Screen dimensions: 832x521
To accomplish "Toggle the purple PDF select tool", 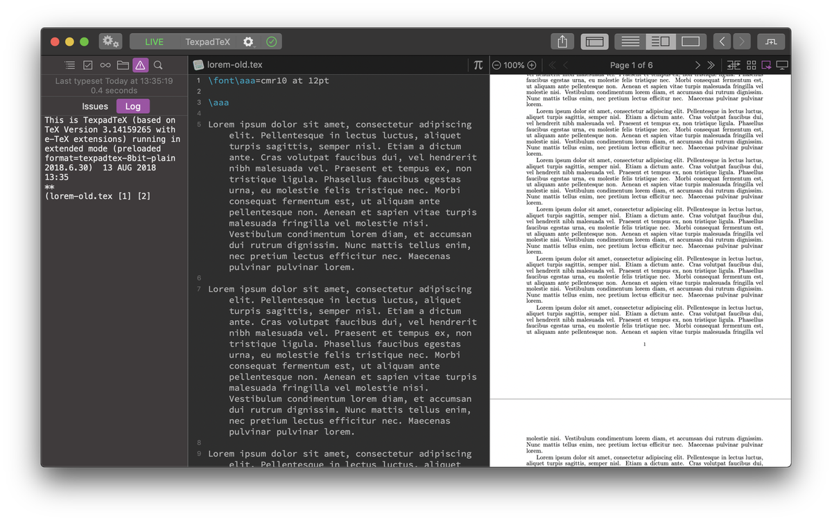I will pos(766,65).
